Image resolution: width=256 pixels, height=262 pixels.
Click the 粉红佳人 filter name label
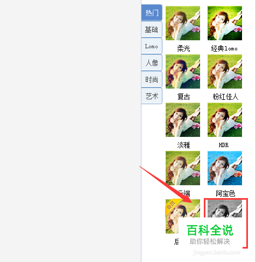point(225,97)
